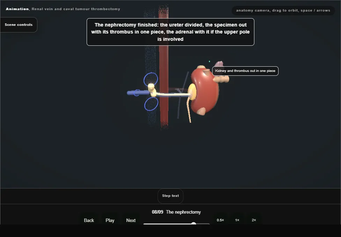Click the Animation title heading
The height and width of the screenshot is (237, 341).
click(63, 9)
